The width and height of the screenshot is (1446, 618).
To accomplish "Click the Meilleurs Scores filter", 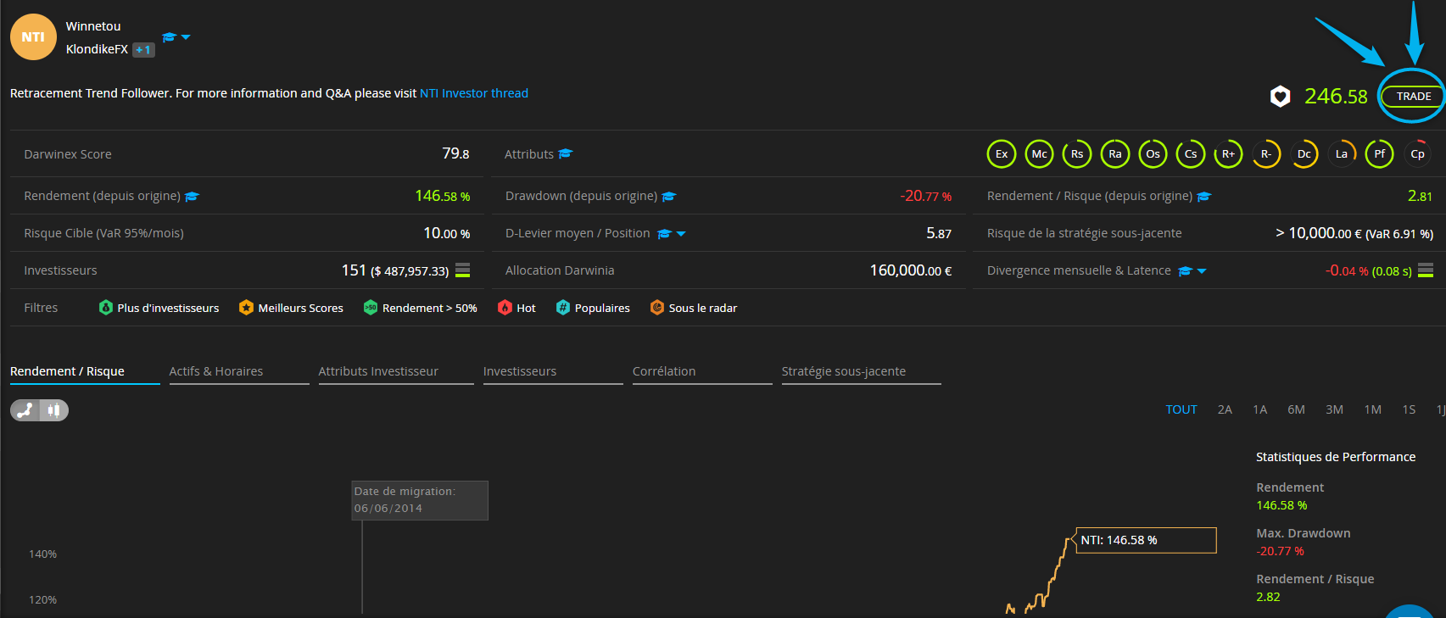I will point(291,308).
